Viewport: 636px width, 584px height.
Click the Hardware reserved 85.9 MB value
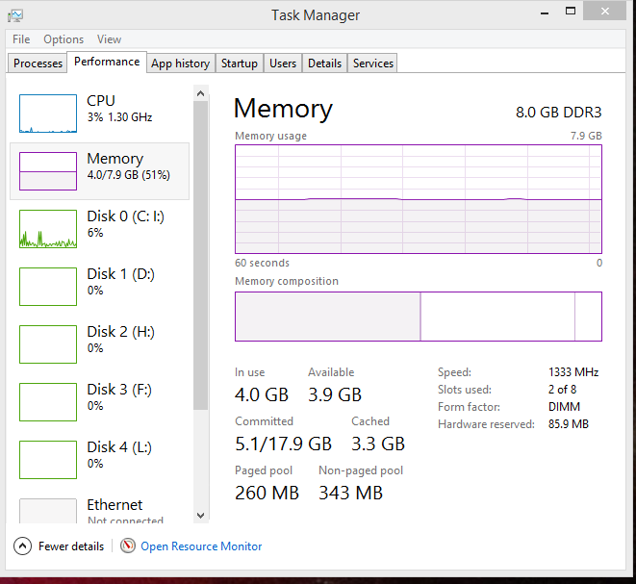pyautogui.click(x=569, y=424)
